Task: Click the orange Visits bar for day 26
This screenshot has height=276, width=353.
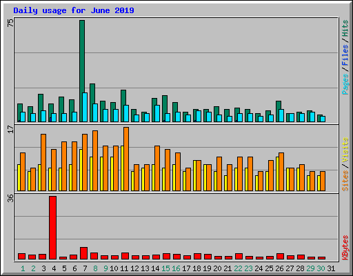Action: (281, 172)
